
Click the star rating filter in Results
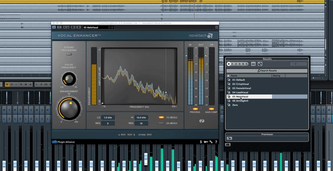[x=229, y=64]
